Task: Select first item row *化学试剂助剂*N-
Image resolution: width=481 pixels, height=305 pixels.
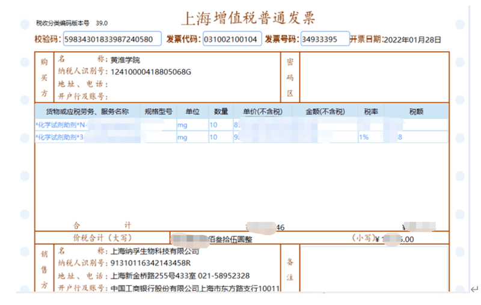Action: (x=61, y=125)
